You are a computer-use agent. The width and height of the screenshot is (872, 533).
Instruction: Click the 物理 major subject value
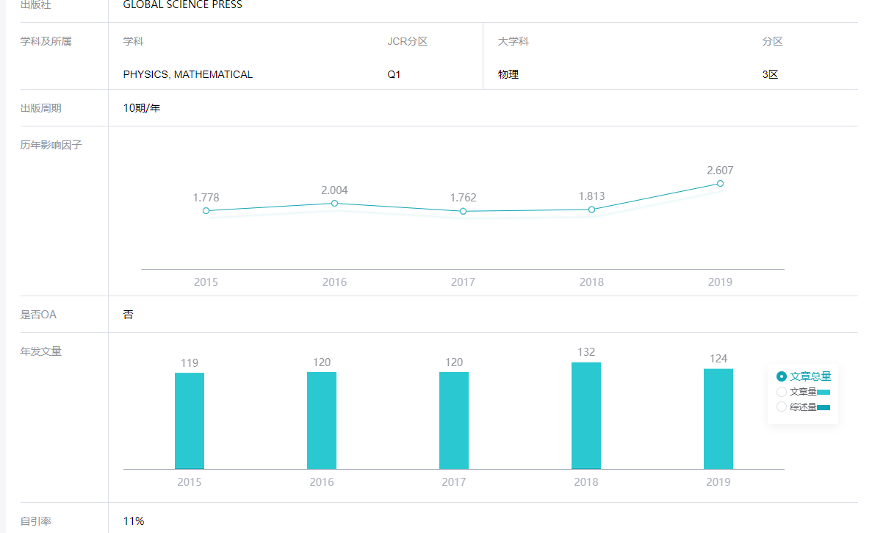pyautogui.click(x=508, y=74)
